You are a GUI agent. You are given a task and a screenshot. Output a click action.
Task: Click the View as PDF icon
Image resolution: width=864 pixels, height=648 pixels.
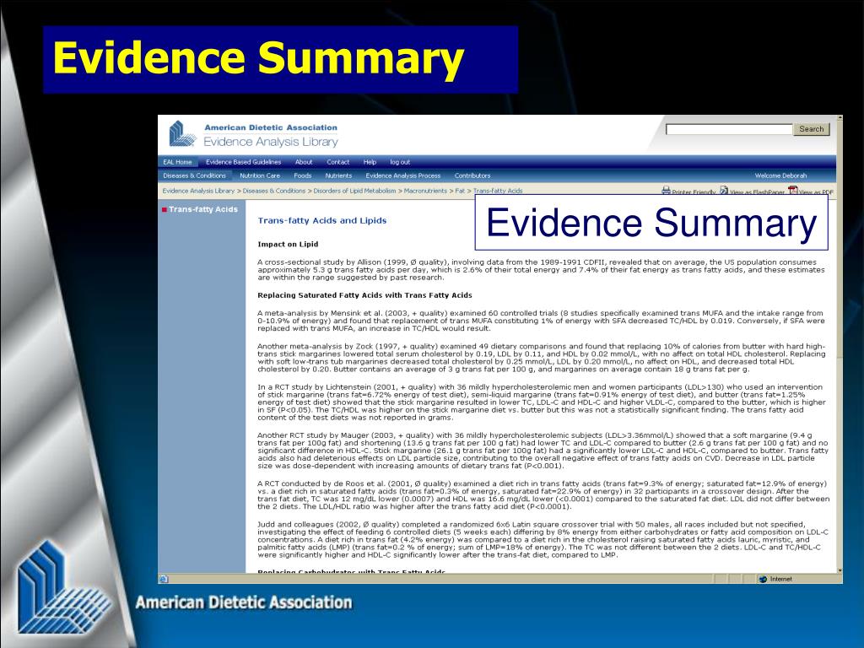(792, 191)
